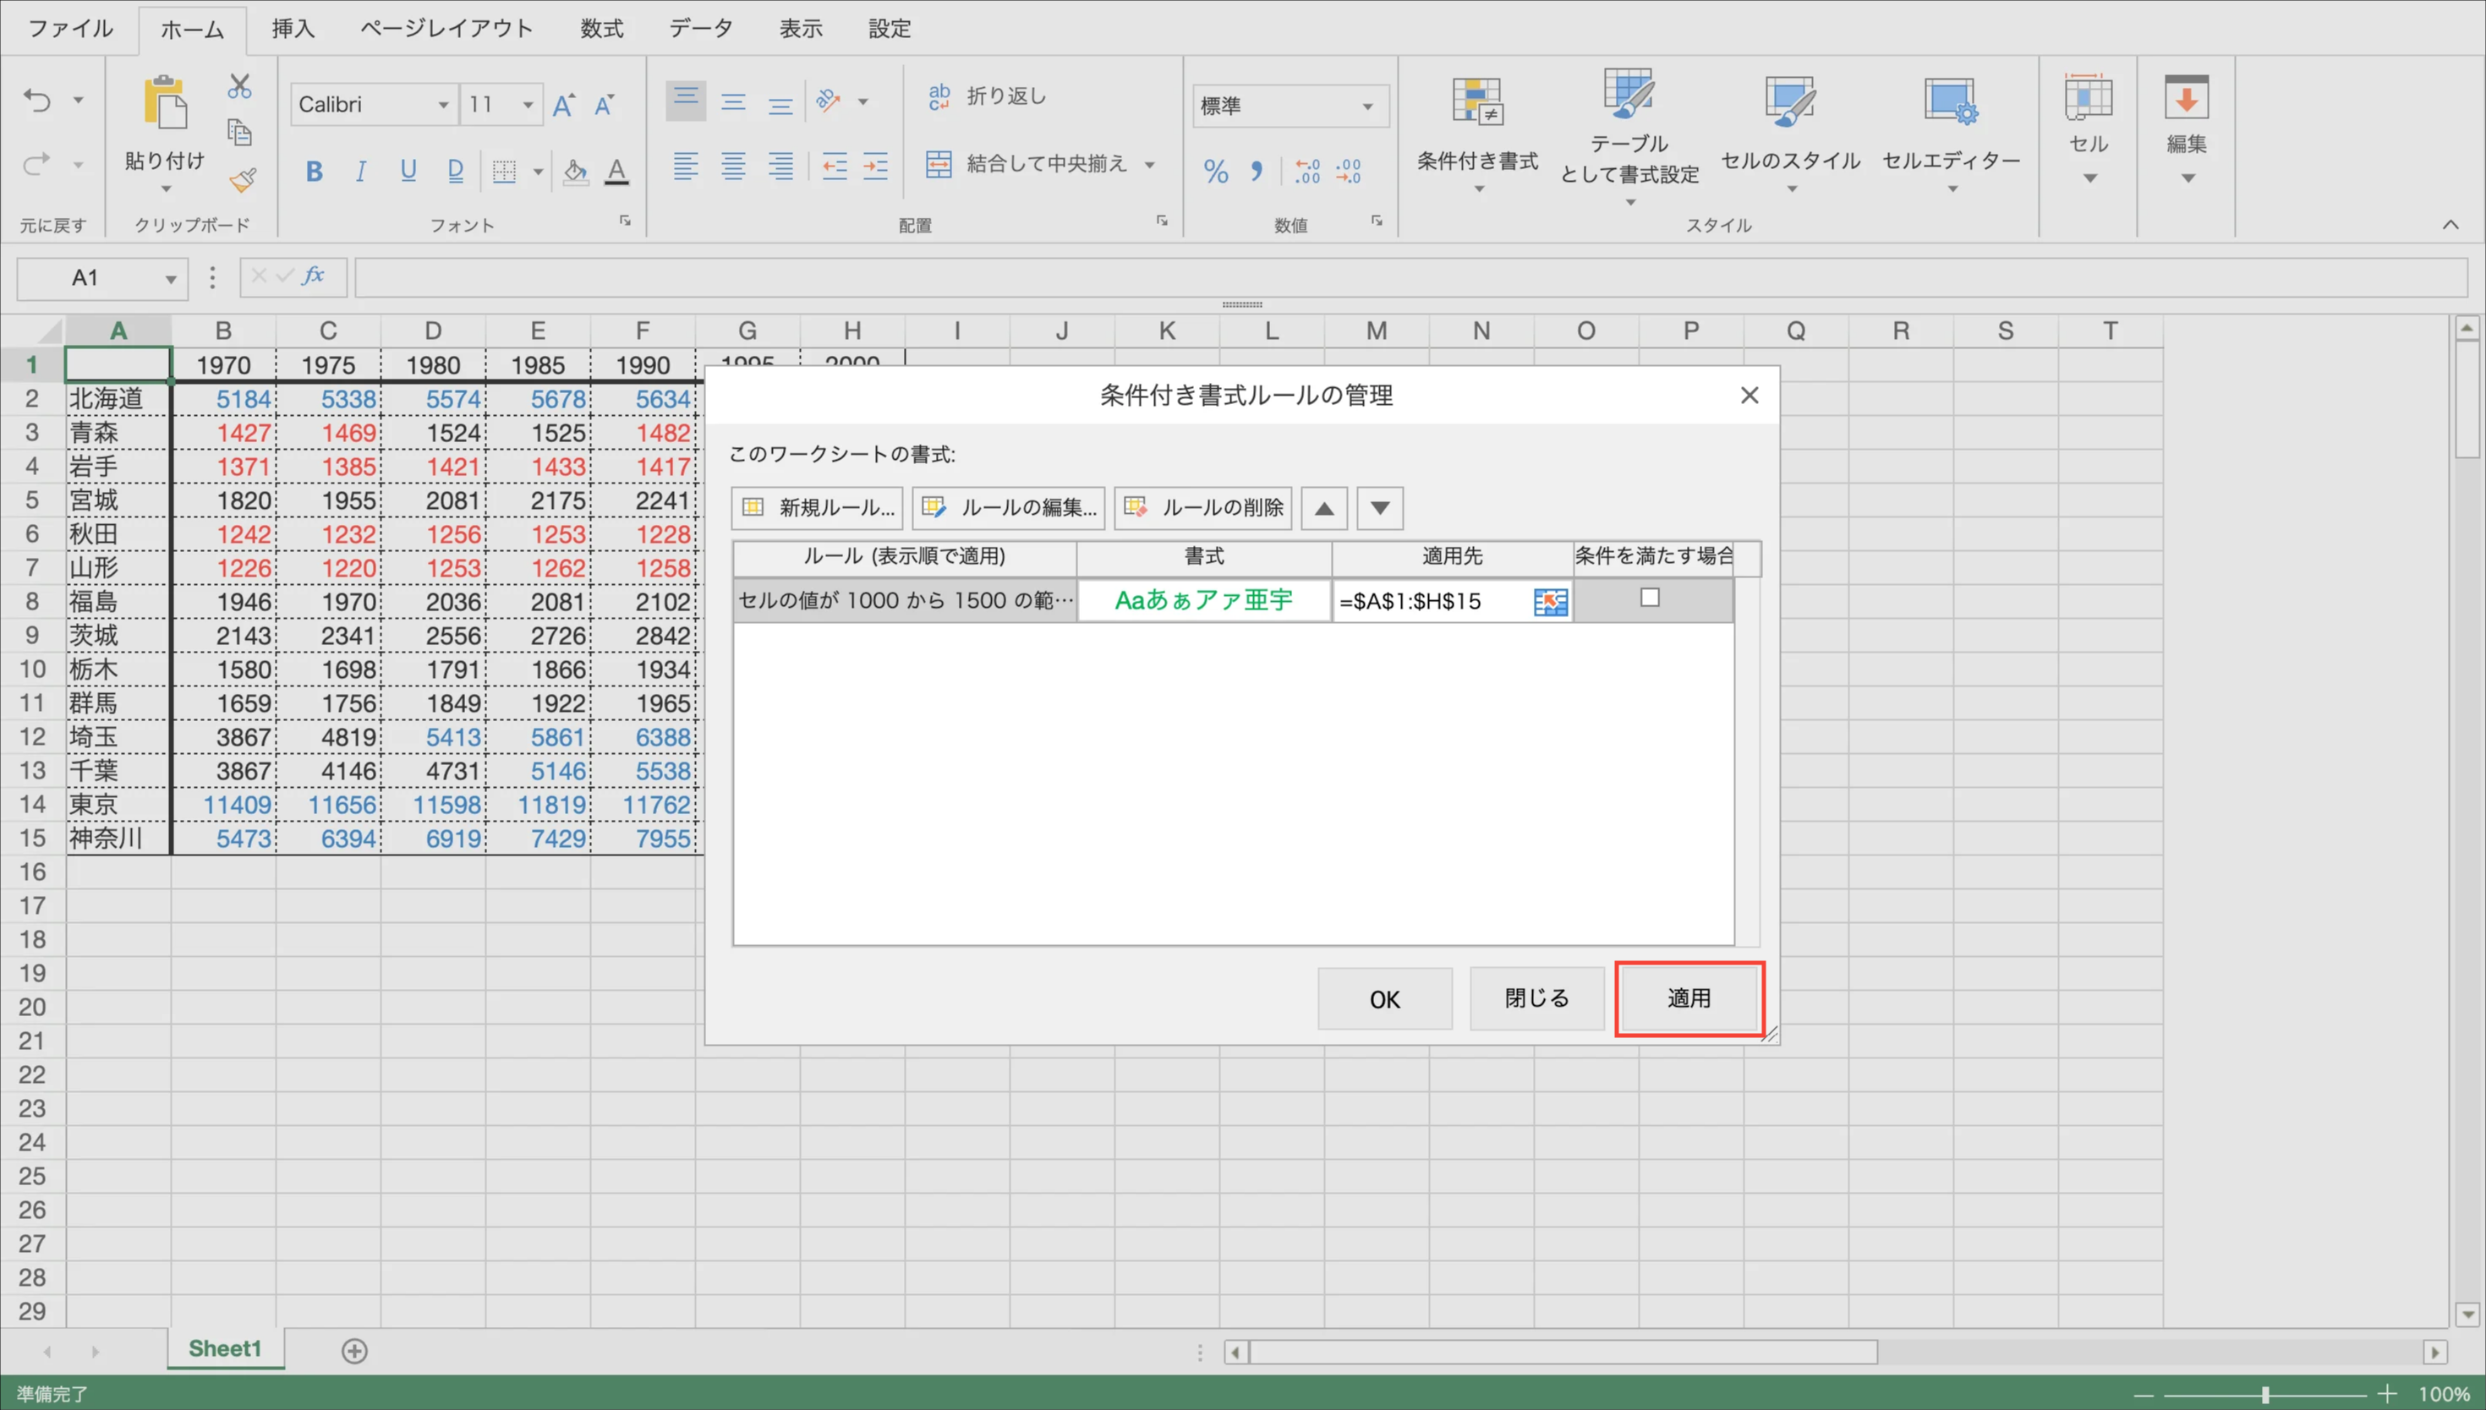Toggle italic formatting
The width and height of the screenshot is (2486, 1410).
(x=361, y=172)
